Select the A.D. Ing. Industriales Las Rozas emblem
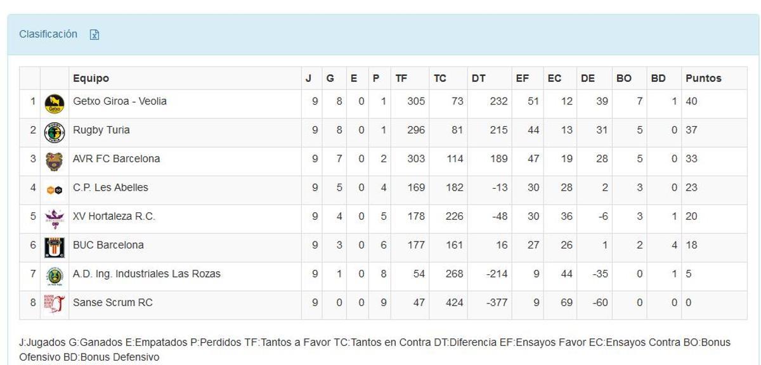 (55, 274)
